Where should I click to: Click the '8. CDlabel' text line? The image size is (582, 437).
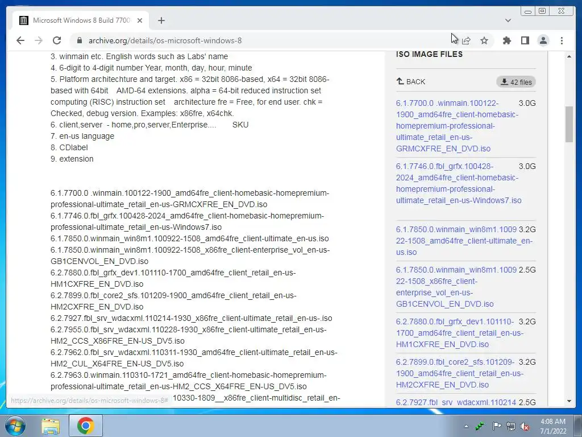point(69,147)
